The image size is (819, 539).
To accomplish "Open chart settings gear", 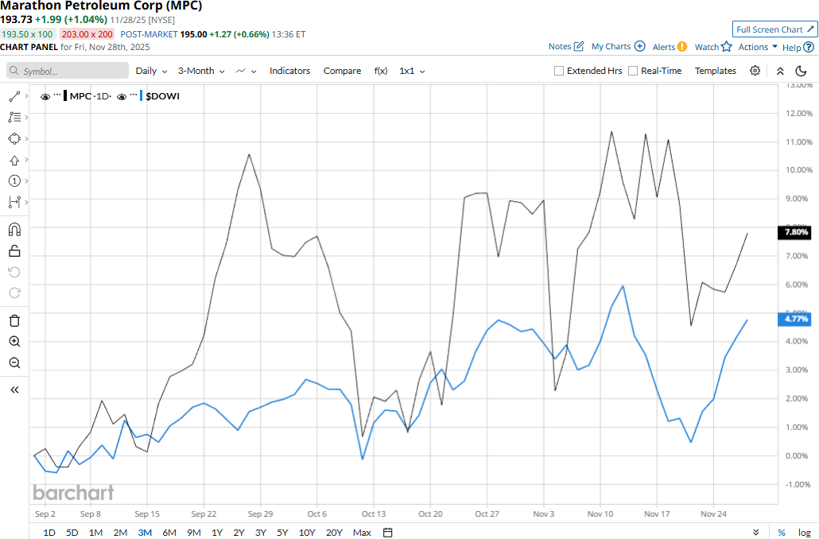I will pyautogui.click(x=755, y=71).
